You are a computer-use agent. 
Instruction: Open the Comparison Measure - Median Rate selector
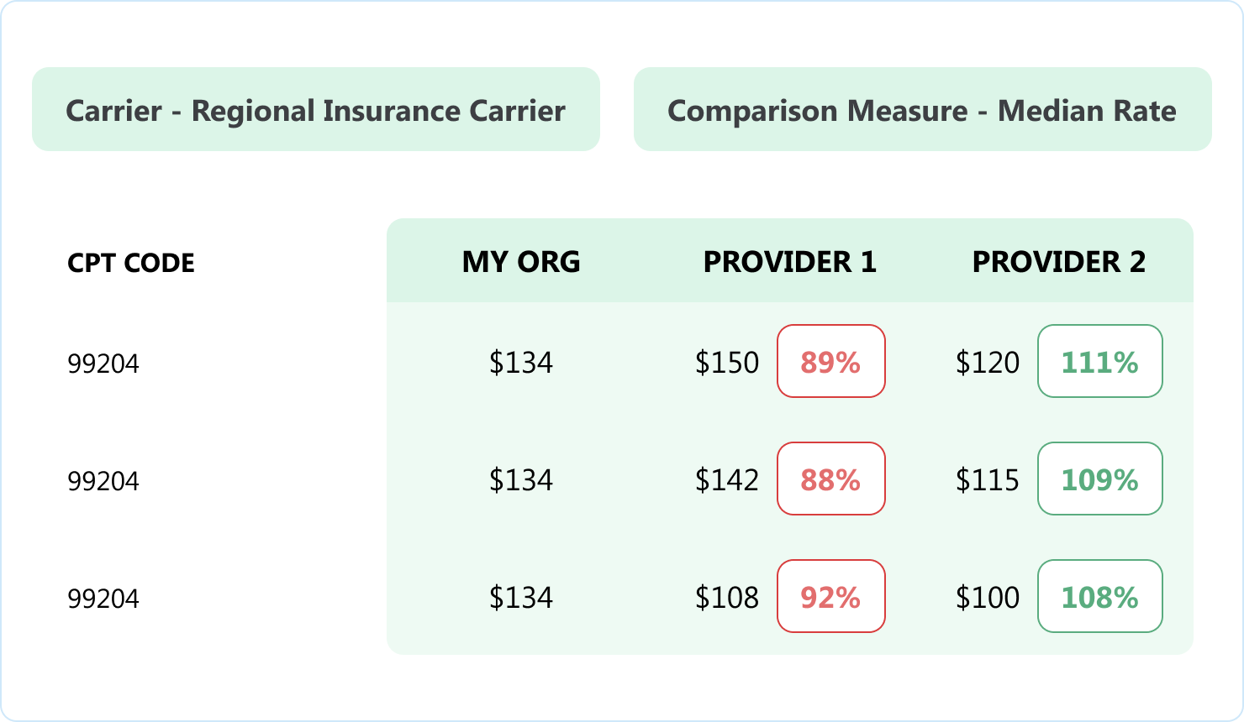[922, 110]
